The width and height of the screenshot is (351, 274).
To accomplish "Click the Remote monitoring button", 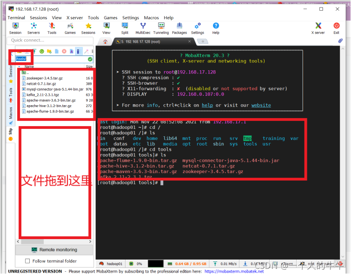I will (54, 250).
